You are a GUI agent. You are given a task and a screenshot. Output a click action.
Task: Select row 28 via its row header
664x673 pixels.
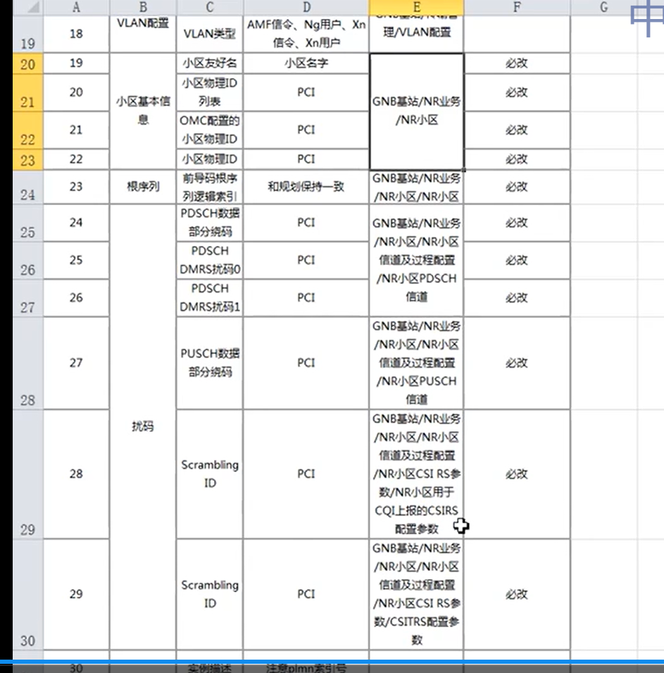[x=27, y=364]
